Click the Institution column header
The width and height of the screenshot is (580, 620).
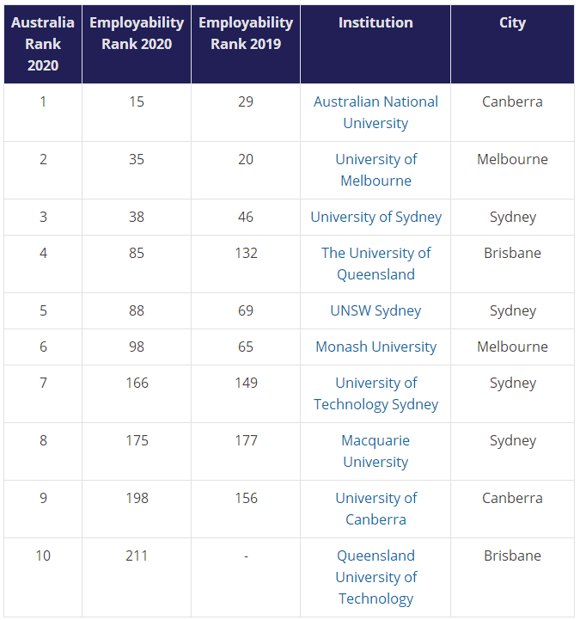375,22
